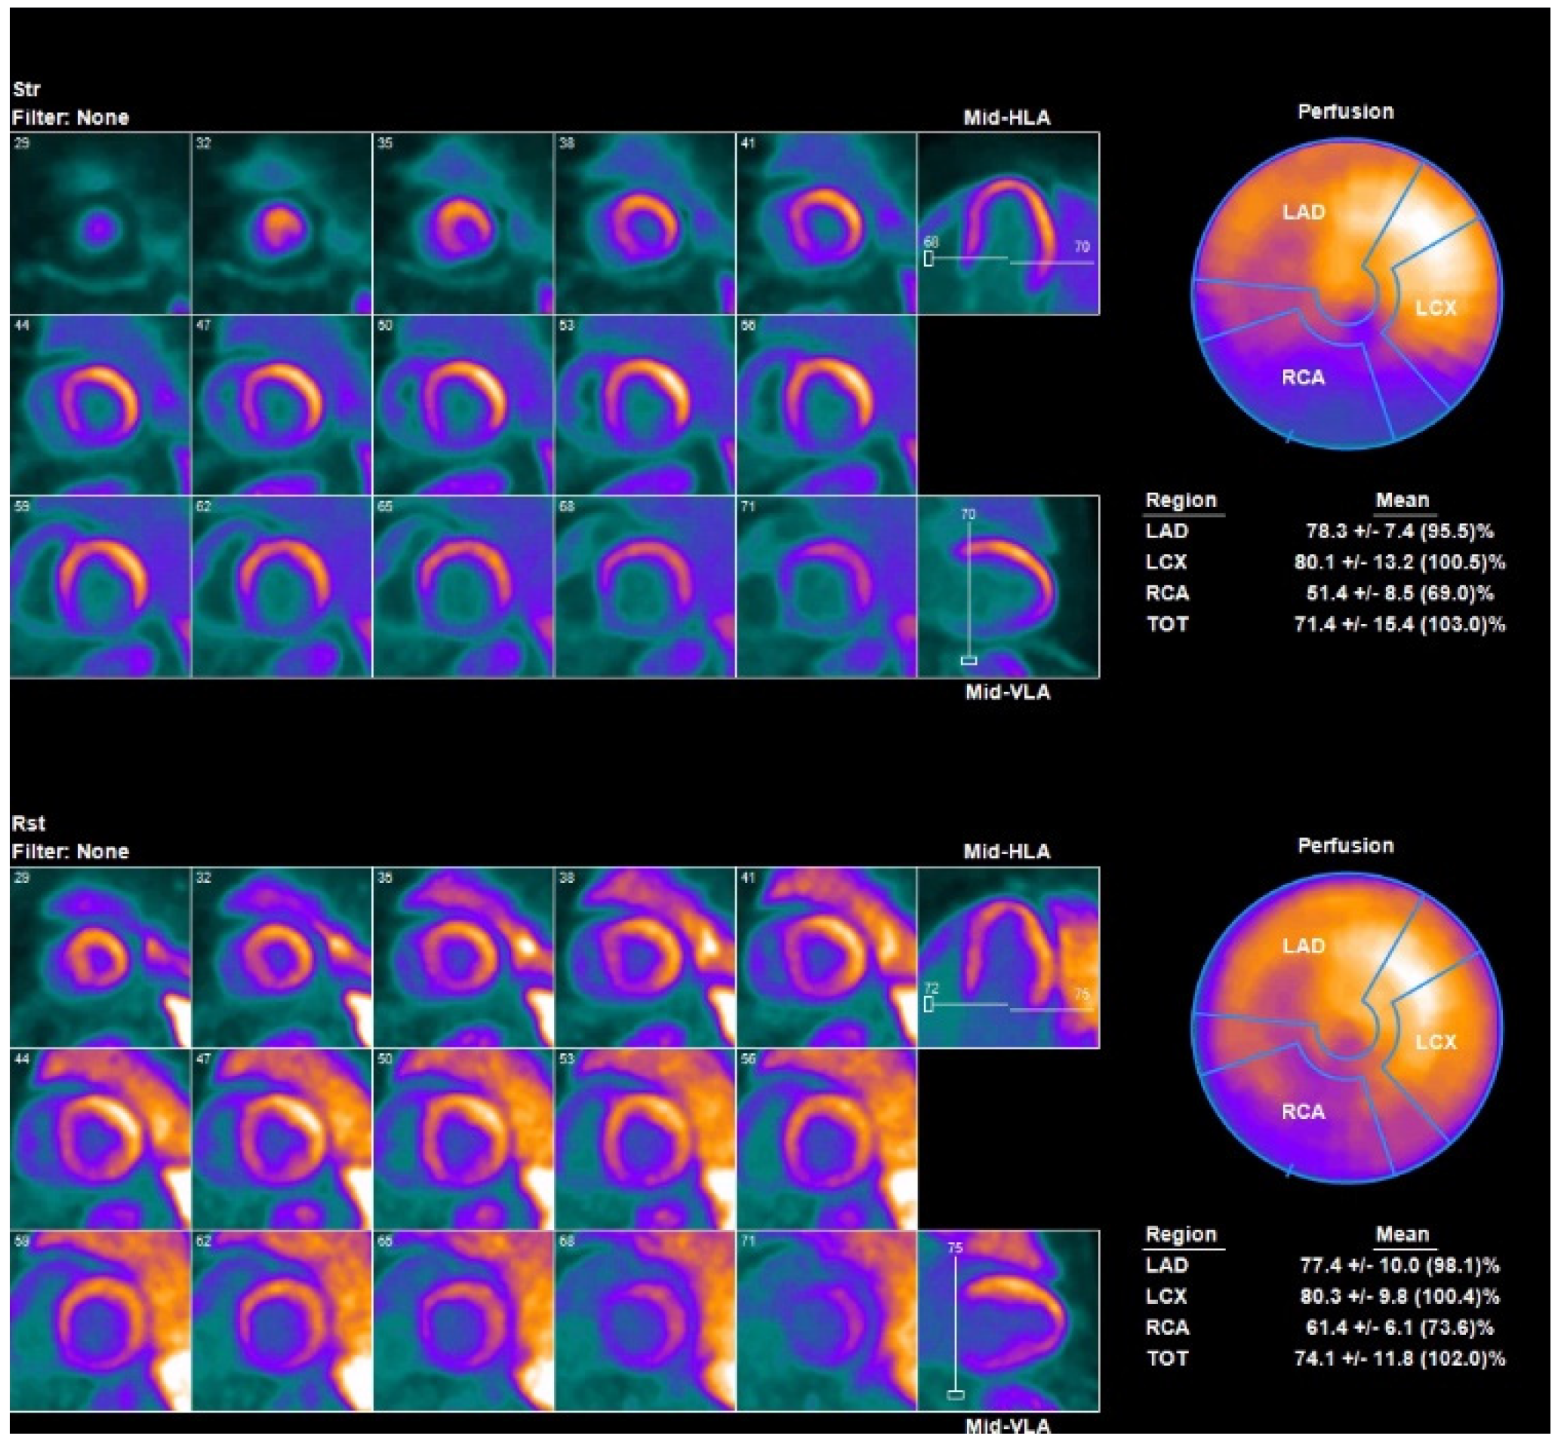The height and width of the screenshot is (1445, 1558).
Task: Click the stress Mid-HLA reference image
Action: [x=1008, y=223]
